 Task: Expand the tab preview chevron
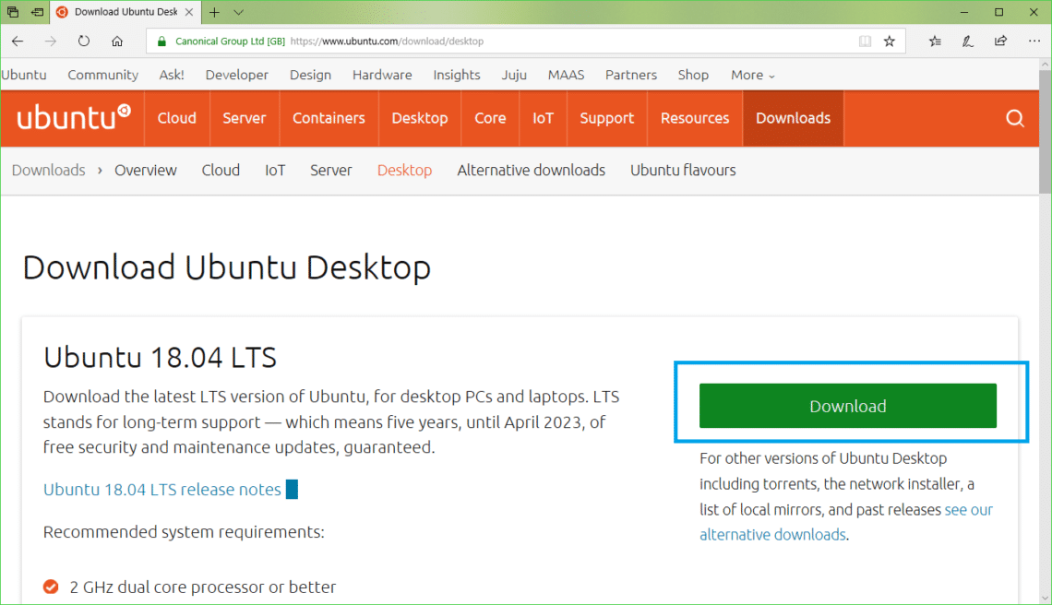[239, 12]
